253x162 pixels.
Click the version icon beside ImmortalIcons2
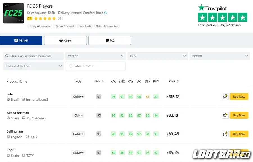pyautogui.click(x=23, y=99)
